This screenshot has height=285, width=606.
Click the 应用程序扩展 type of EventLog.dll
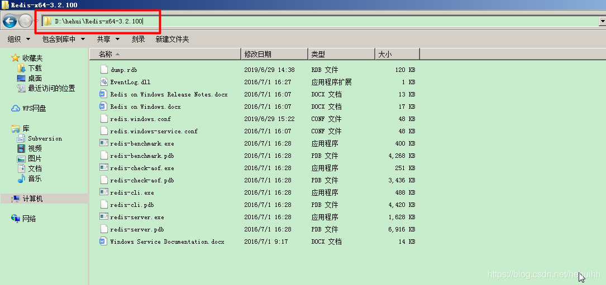click(x=331, y=82)
